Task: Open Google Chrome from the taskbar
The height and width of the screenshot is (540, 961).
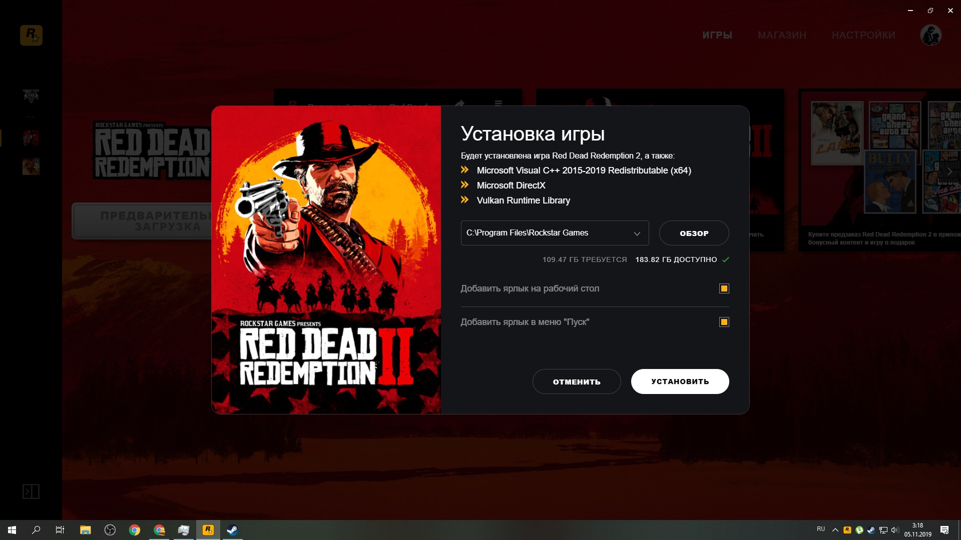Action: coord(135,530)
